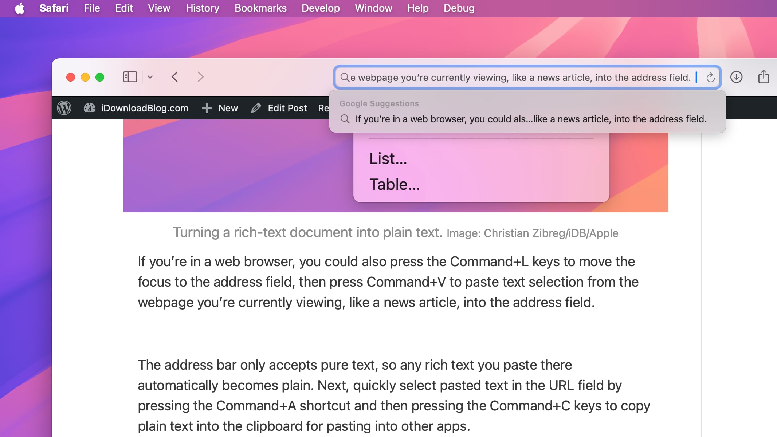
Task: Go forward with the forward arrow
Action: point(200,77)
